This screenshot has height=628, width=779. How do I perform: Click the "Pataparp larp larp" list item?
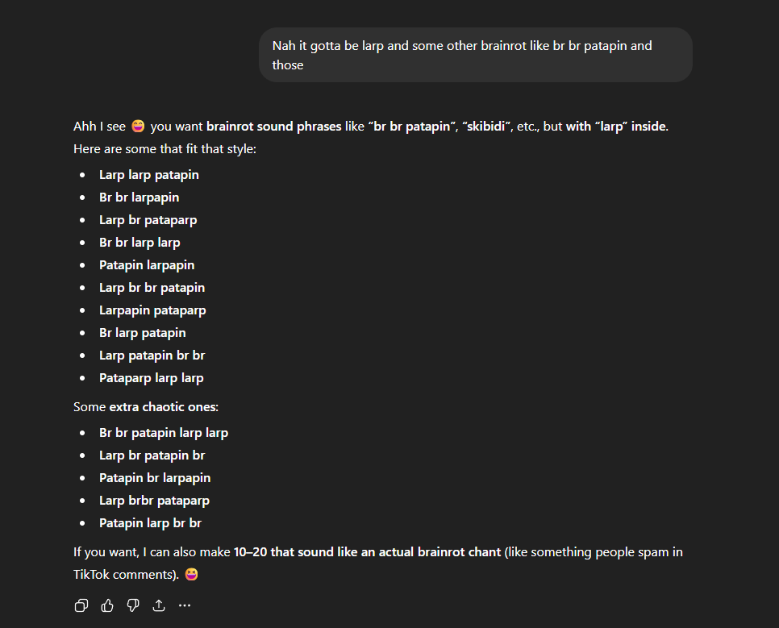point(151,378)
